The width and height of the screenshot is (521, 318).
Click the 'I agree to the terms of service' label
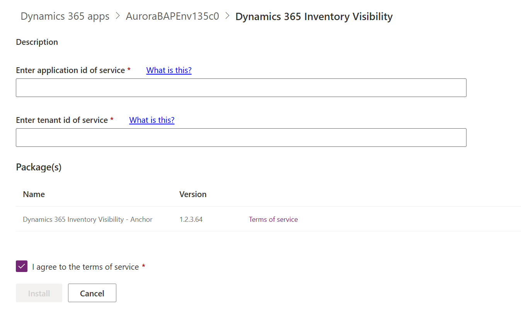coord(85,267)
